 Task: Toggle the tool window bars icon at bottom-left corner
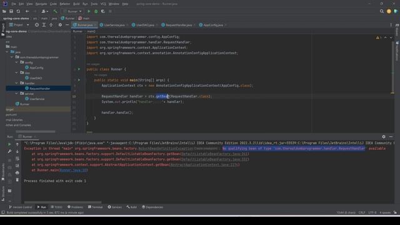pos(3,212)
